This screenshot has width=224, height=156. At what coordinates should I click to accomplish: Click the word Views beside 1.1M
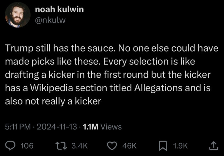coord(111,127)
